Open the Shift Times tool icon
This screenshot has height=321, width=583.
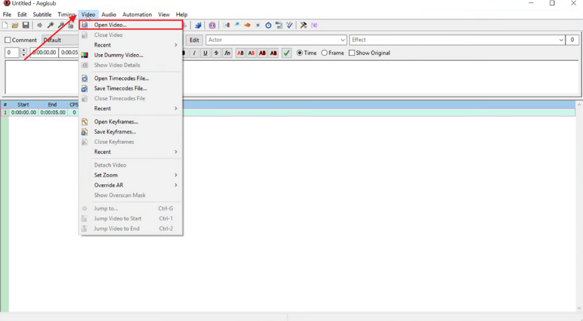pos(226,26)
